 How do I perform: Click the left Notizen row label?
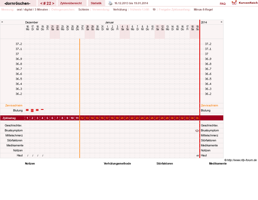pyautogui.click(x=18, y=151)
